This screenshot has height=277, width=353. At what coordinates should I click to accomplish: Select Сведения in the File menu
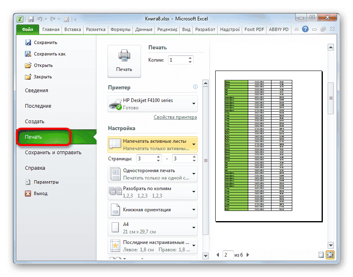[x=36, y=91]
